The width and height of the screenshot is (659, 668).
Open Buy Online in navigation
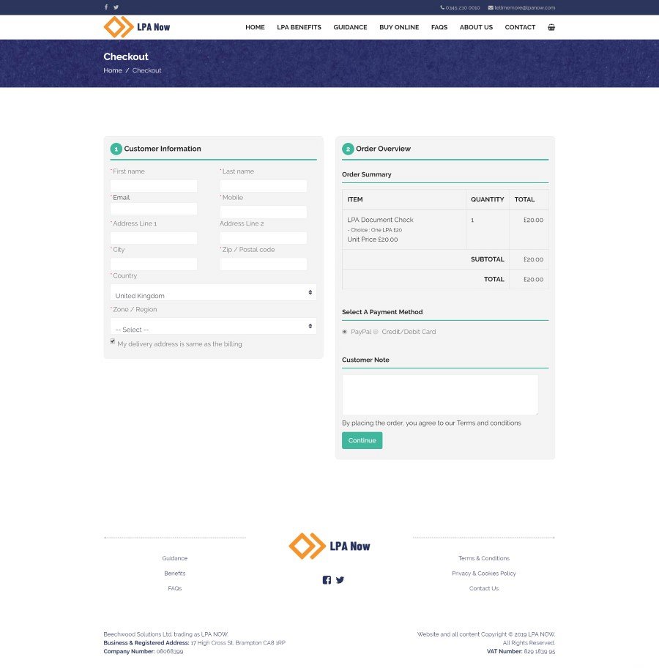tap(399, 27)
